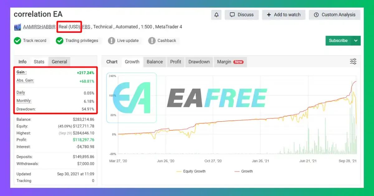Click Balance value $283,214.86
374x196 pixels.
click(x=84, y=119)
